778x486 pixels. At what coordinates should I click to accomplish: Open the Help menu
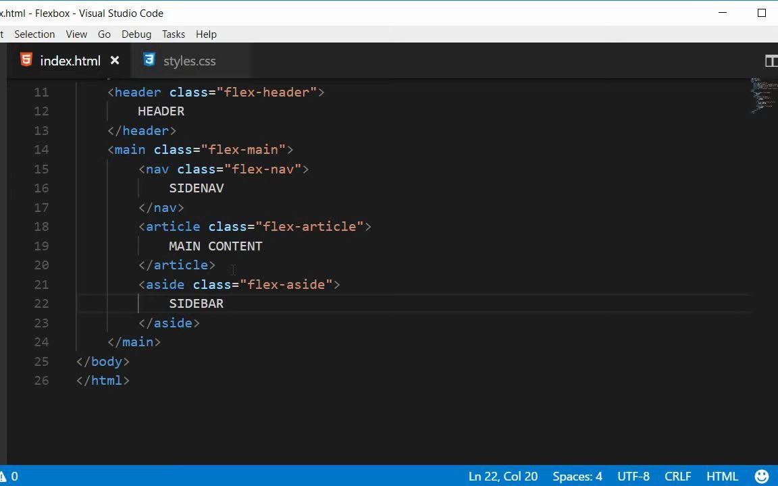[206, 34]
